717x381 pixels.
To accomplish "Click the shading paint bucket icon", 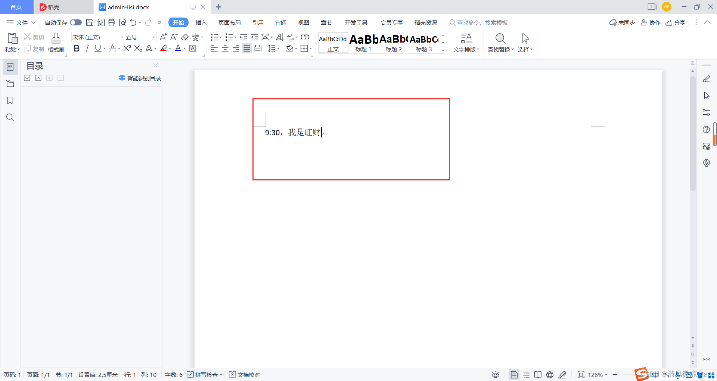I will [289, 48].
